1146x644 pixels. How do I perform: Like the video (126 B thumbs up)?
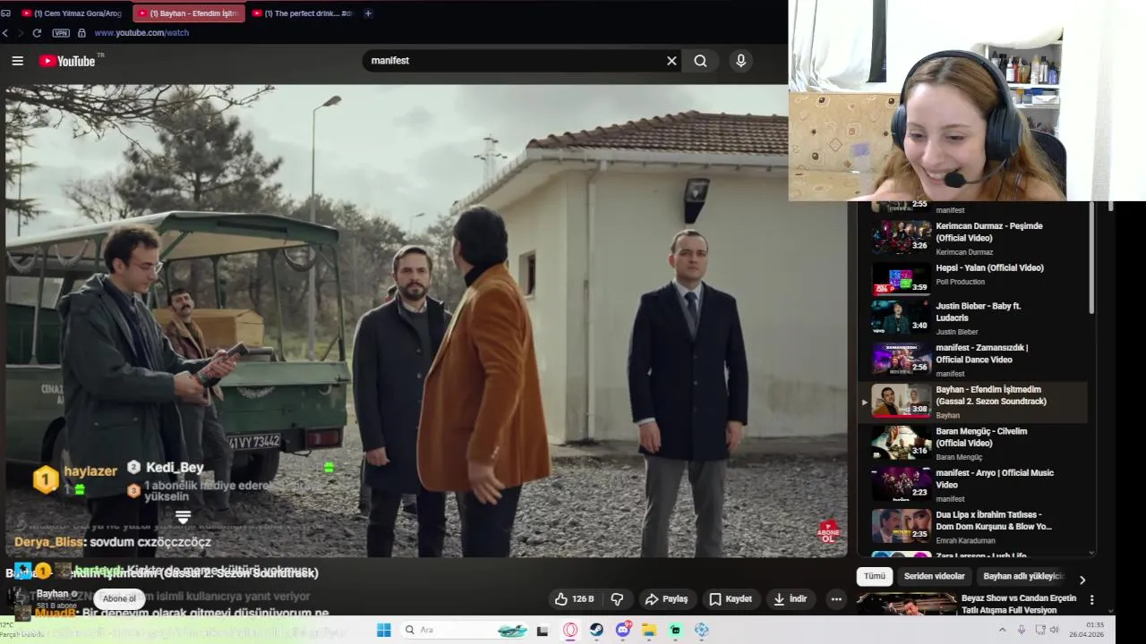point(574,599)
